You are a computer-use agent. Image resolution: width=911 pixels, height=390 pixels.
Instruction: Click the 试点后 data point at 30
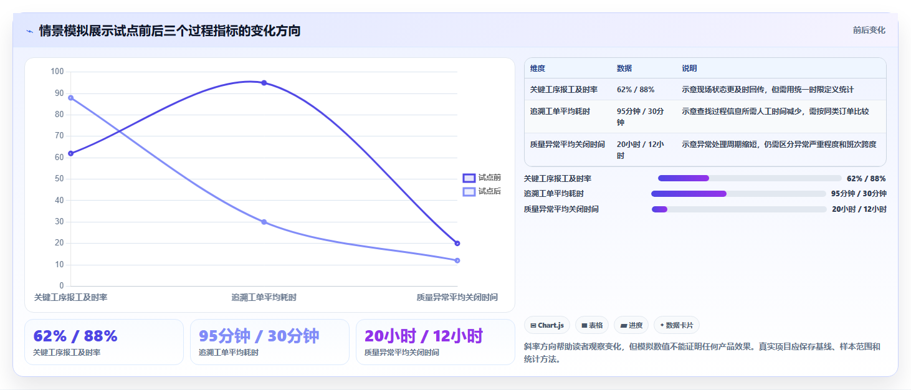(x=264, y=222)
